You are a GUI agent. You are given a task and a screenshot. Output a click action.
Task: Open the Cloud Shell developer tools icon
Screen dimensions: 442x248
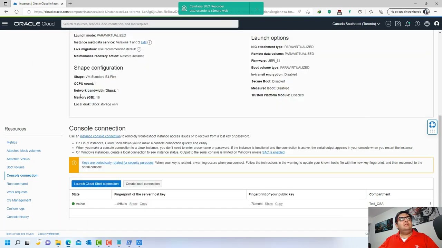(388, 24)
